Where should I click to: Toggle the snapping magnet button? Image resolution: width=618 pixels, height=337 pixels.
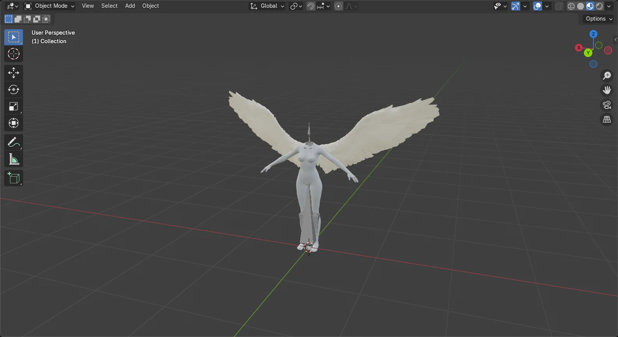[x=311, y=6]
